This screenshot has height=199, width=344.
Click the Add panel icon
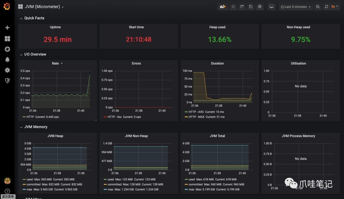click(223, 7)
